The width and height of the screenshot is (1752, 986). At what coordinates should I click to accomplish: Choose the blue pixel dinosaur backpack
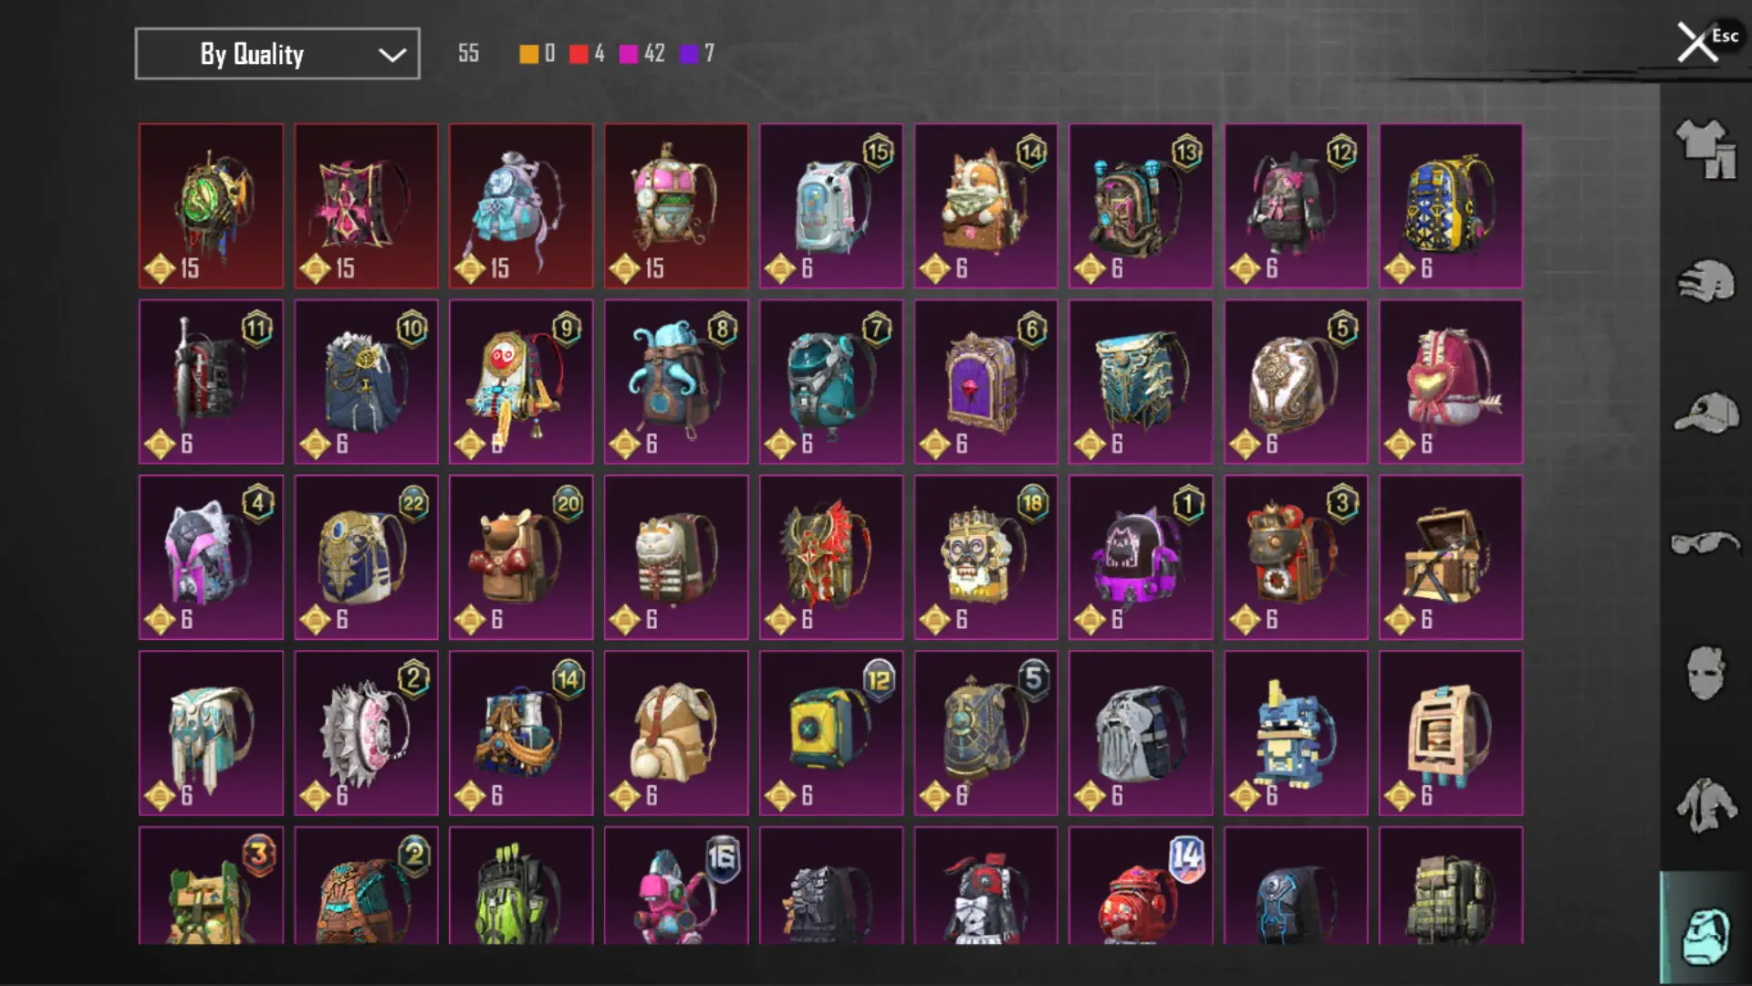coord(1296,733)
